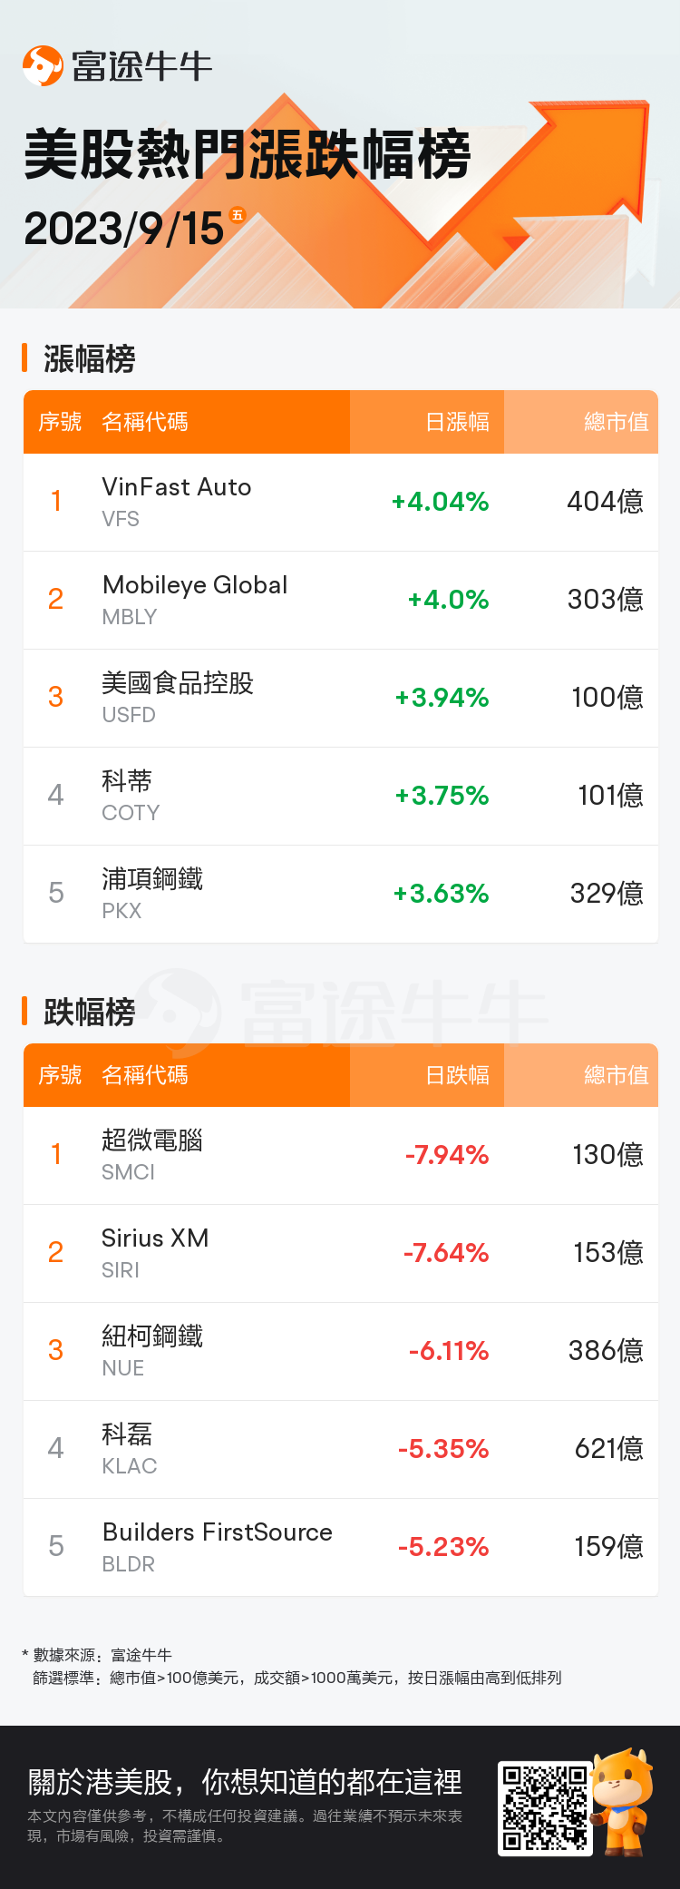Click the orange weekday badge near date
680x1889 pixels.
pos(238,215)
